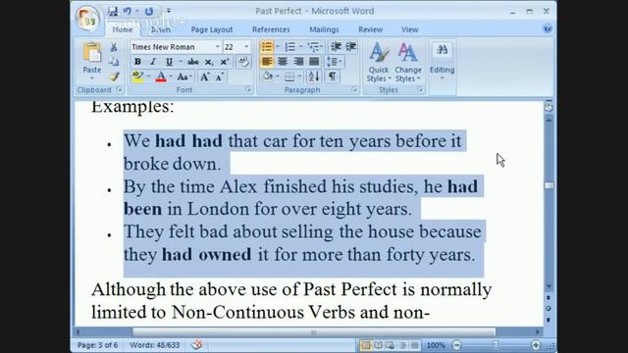Open the font size dropdown
This screenshot has height=353, width=628.
pyautogui.click(x=246, y=47)
